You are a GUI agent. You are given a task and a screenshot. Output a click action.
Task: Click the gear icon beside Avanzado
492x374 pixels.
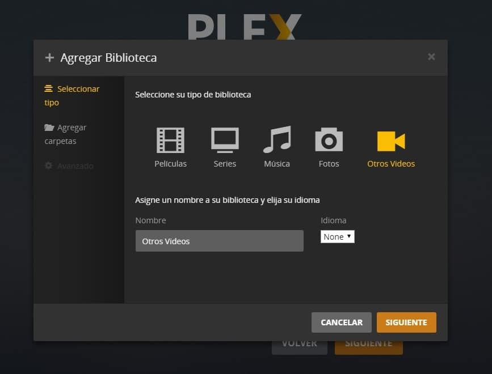[x=49, y=166]
